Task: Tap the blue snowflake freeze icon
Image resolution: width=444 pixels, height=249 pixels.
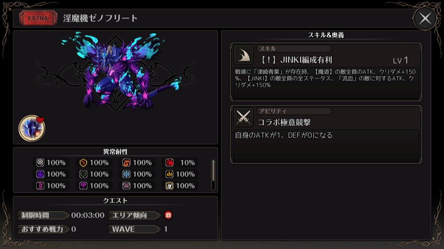Action: 126,174
